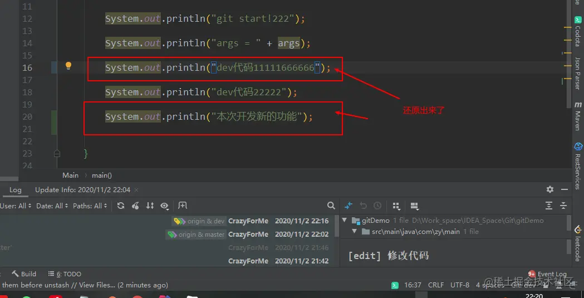Click the [edit] 修改代码 commit message
584x298 pixels.
[x=389, y=256]
